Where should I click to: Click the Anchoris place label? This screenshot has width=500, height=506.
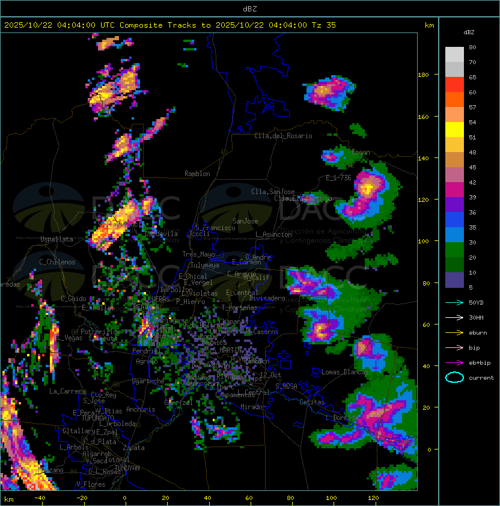[141, 409]
